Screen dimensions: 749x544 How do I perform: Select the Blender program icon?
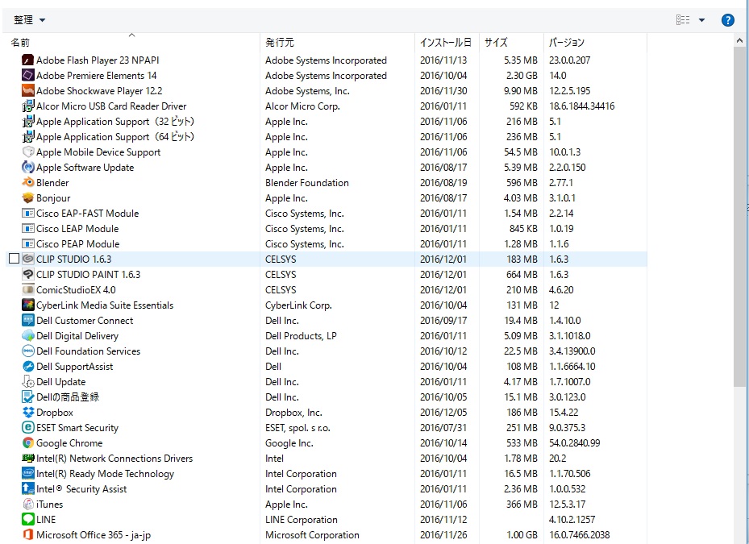point(28,183)
